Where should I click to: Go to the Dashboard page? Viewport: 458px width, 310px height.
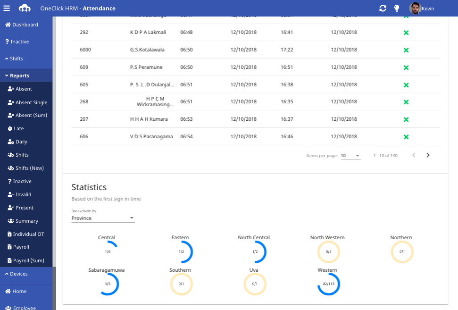pos(25,25)
